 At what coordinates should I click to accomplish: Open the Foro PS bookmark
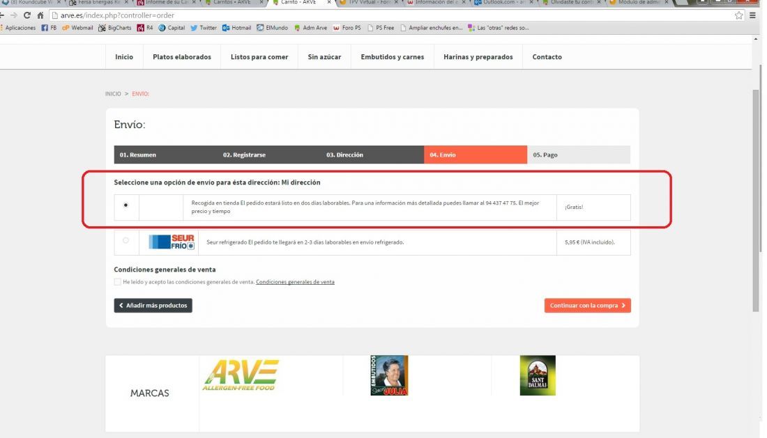pyautogui.click(x=347, y=28)
